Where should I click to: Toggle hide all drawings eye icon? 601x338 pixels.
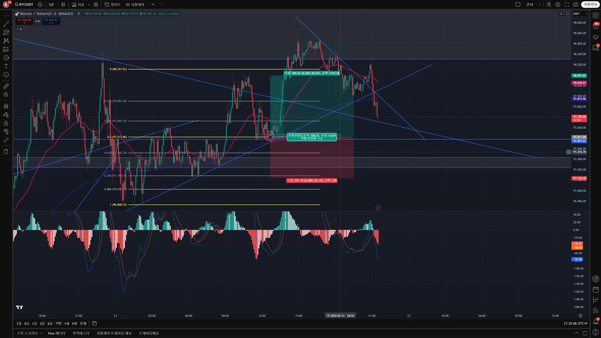click(x=6, y=131)
